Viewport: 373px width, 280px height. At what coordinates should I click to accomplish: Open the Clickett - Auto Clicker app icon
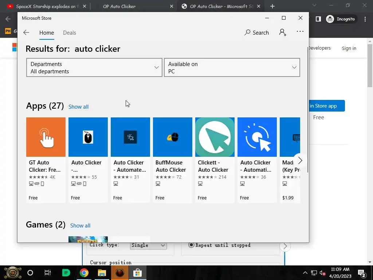pos(215,137)
